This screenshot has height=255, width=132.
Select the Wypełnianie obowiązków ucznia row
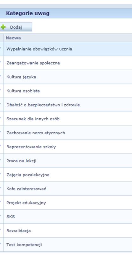tap(68, 49)
